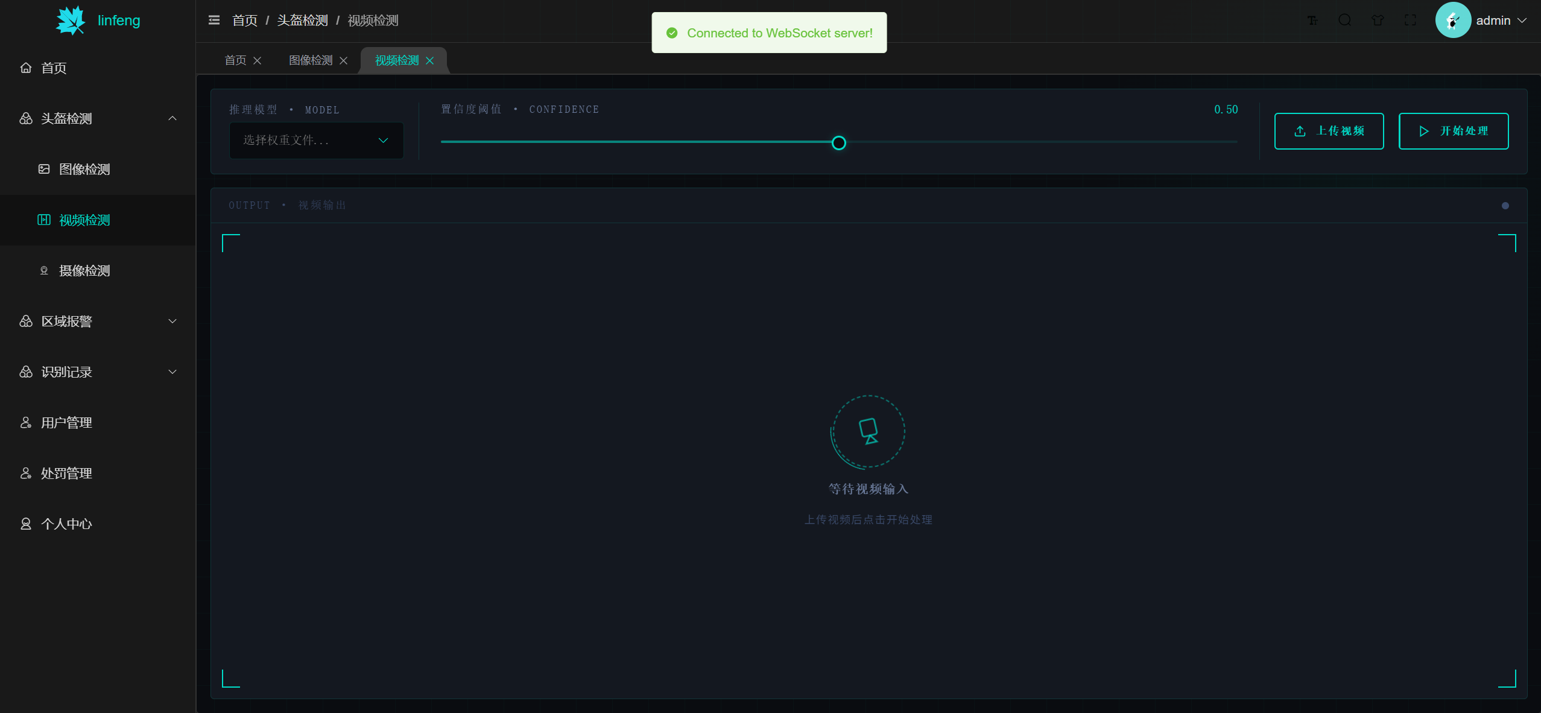Open 摄像检测 in the sidebar
Viewport: 1541px width, 713px height.
pos(98,270)
